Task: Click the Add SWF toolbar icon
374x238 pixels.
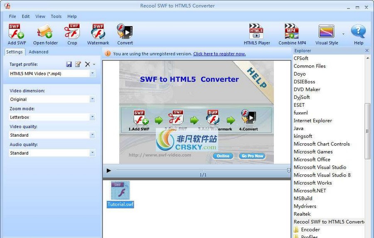Action: click(16, 31)
